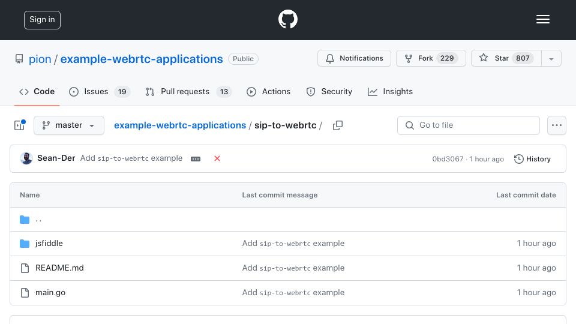Screen dimensions: 576x324
Task: Copy the sip-to-webrtc path
Action: pos(338,125)
